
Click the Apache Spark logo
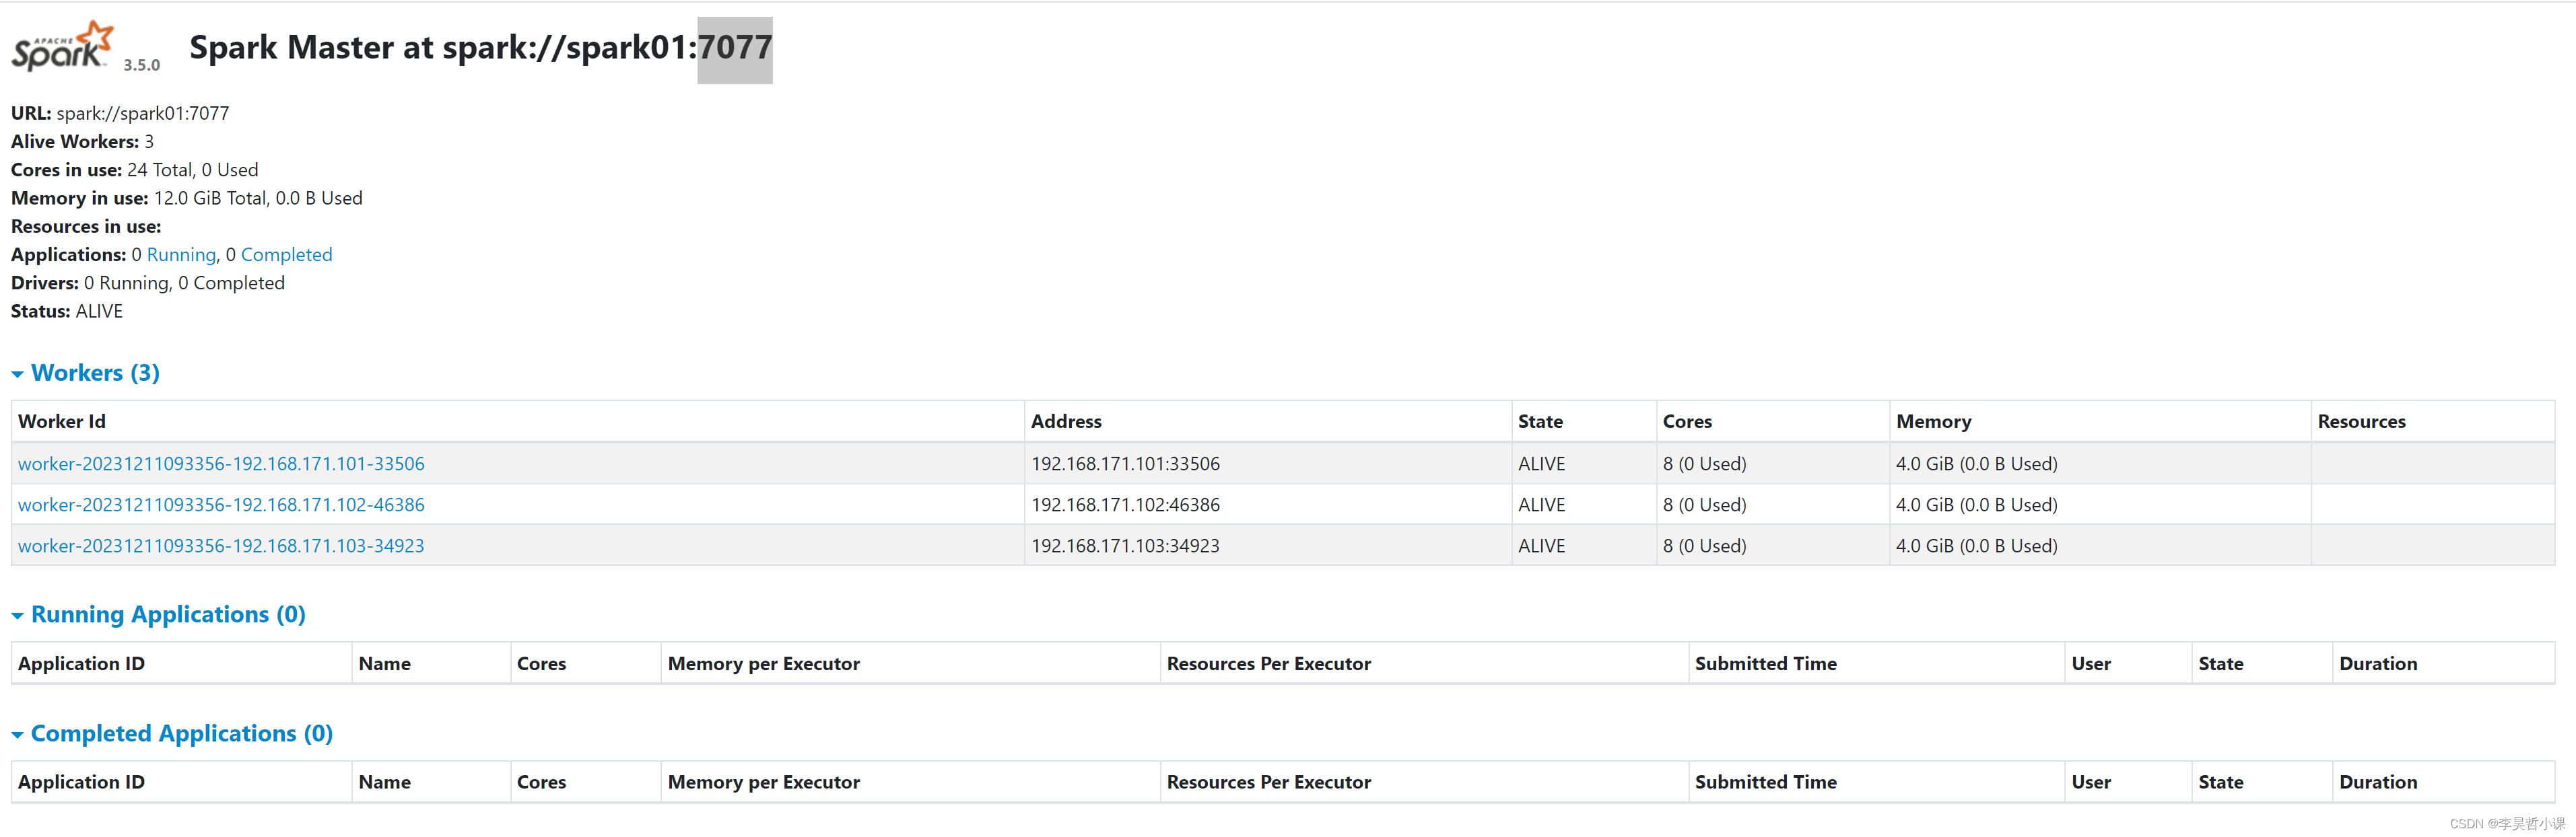coord(62,47)
